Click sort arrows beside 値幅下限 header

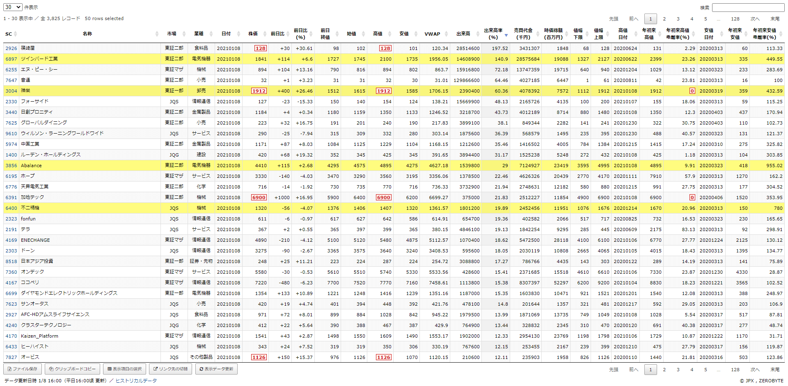pos(587,34)
